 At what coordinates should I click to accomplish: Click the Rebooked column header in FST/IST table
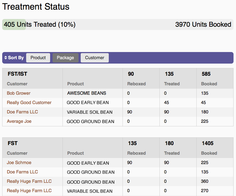[136, 84]
